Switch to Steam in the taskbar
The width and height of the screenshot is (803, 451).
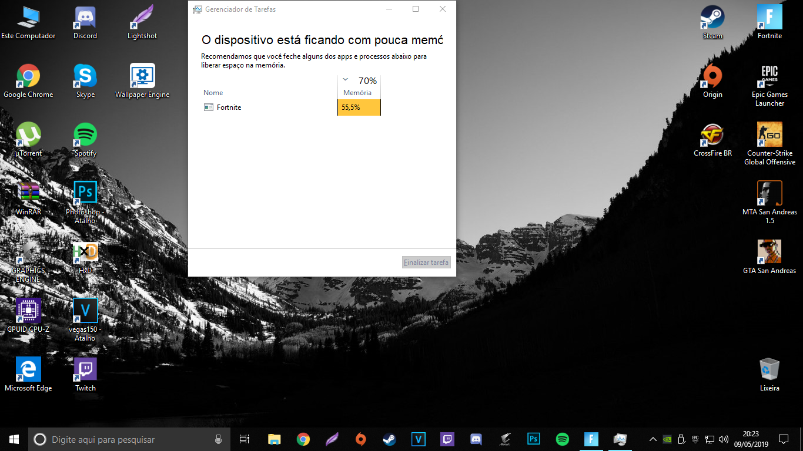click(x=389, y=439)
